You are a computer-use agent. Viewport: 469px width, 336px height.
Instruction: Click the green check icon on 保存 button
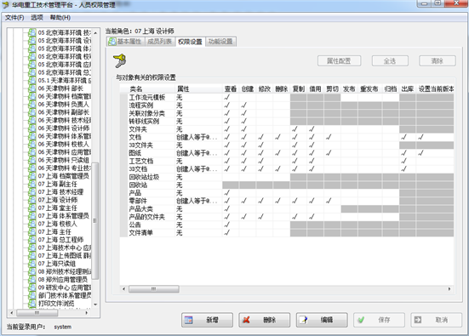[361, 320]
